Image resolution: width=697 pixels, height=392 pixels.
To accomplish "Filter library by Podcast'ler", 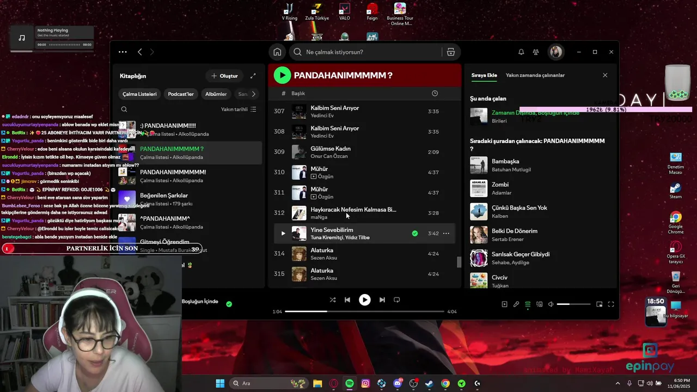I will click(x=181, y=94).
